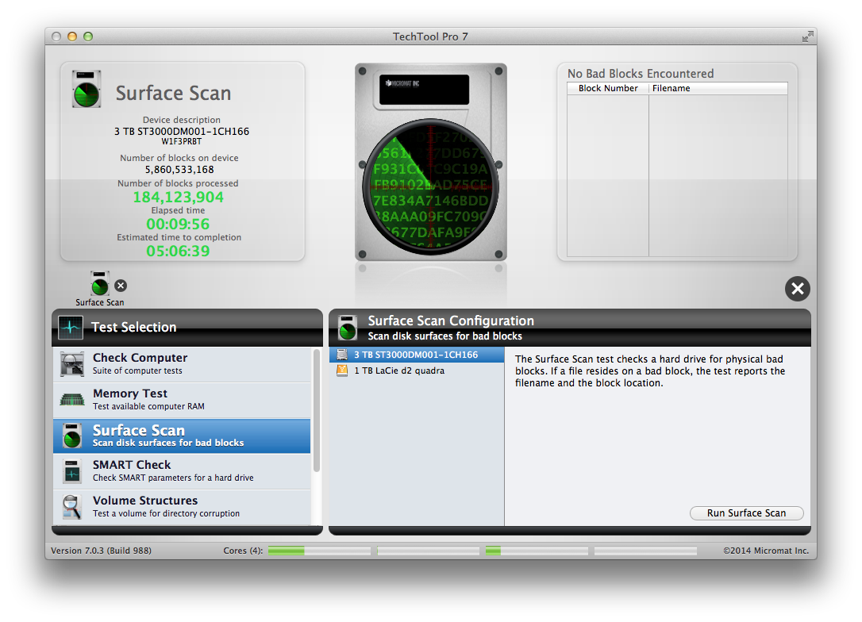This screenshot has height=622, width=862.
Task: Click the Volume Structures magnifier icon
Action: [72, 507]
